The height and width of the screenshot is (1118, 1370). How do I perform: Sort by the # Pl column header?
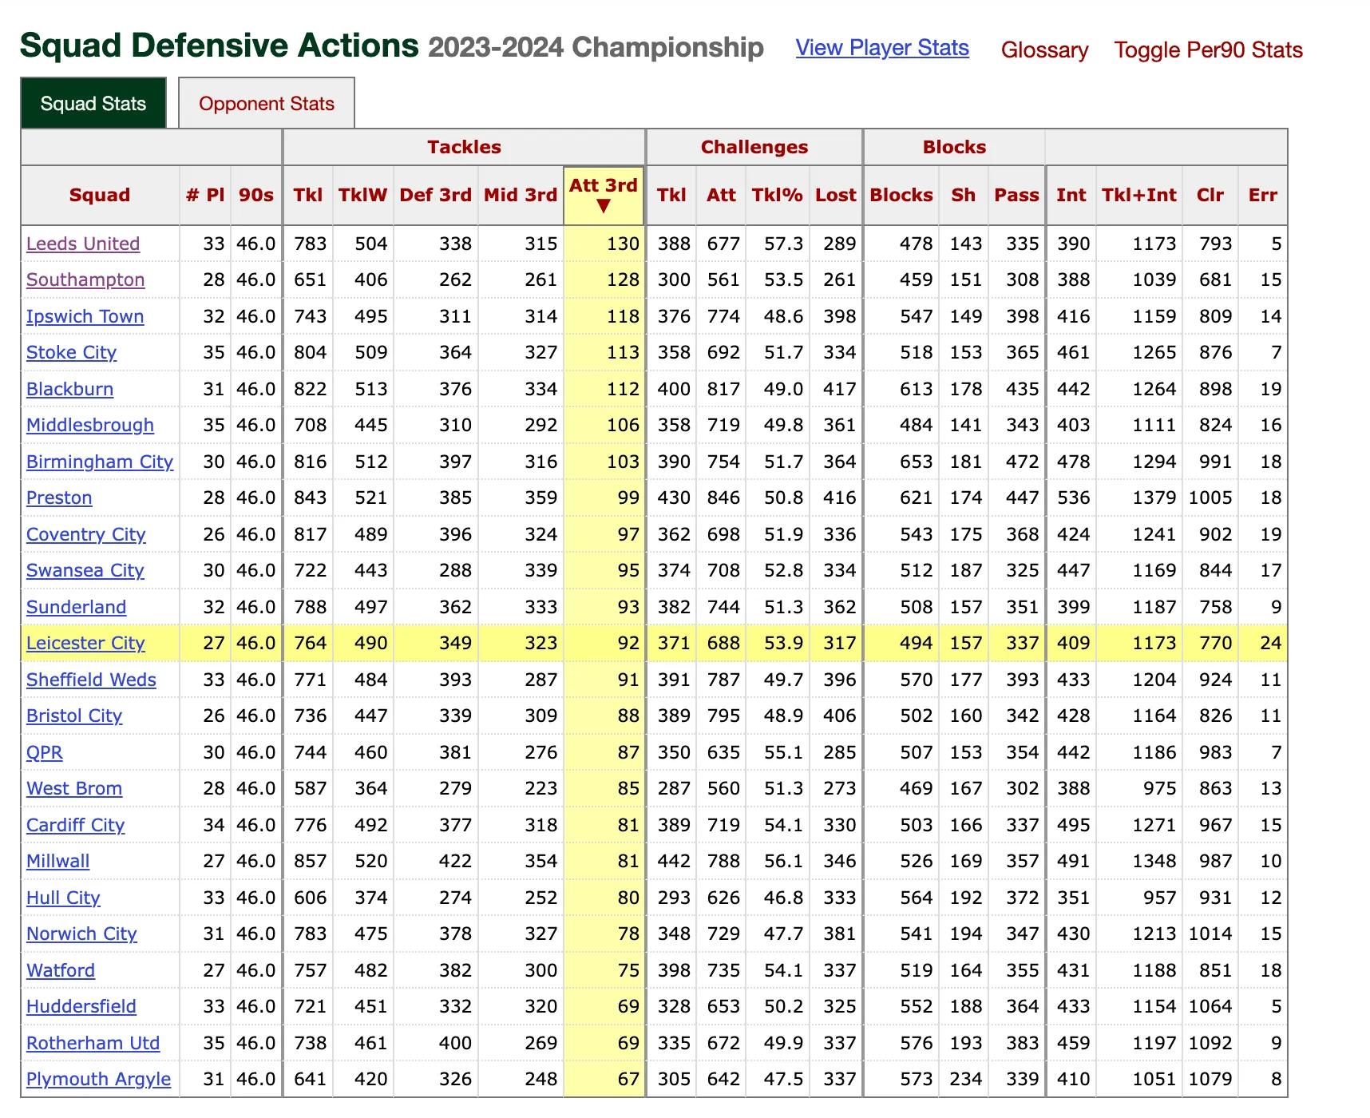(205, 195)
